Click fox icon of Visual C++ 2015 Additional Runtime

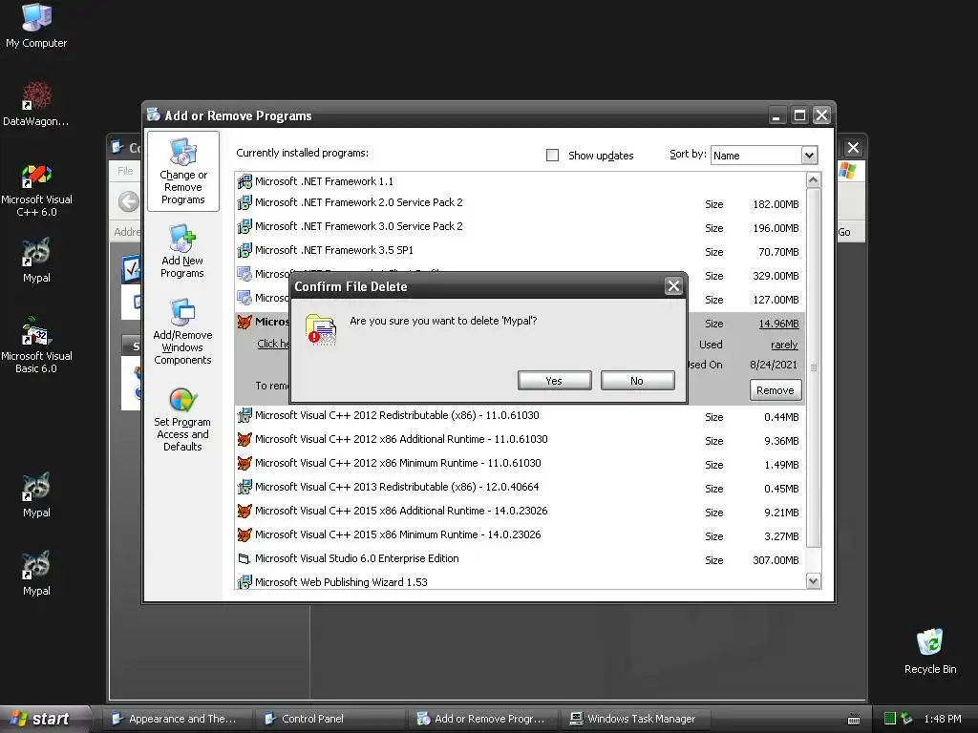pos(244,511)
